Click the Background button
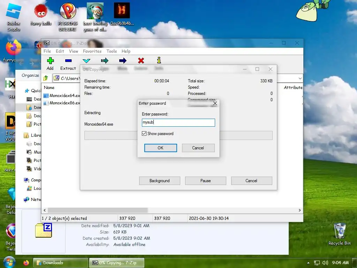 (160, 181)
